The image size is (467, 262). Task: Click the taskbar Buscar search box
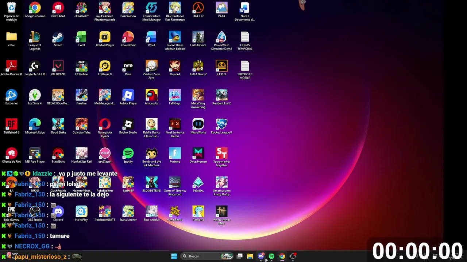tap(207, 256)
